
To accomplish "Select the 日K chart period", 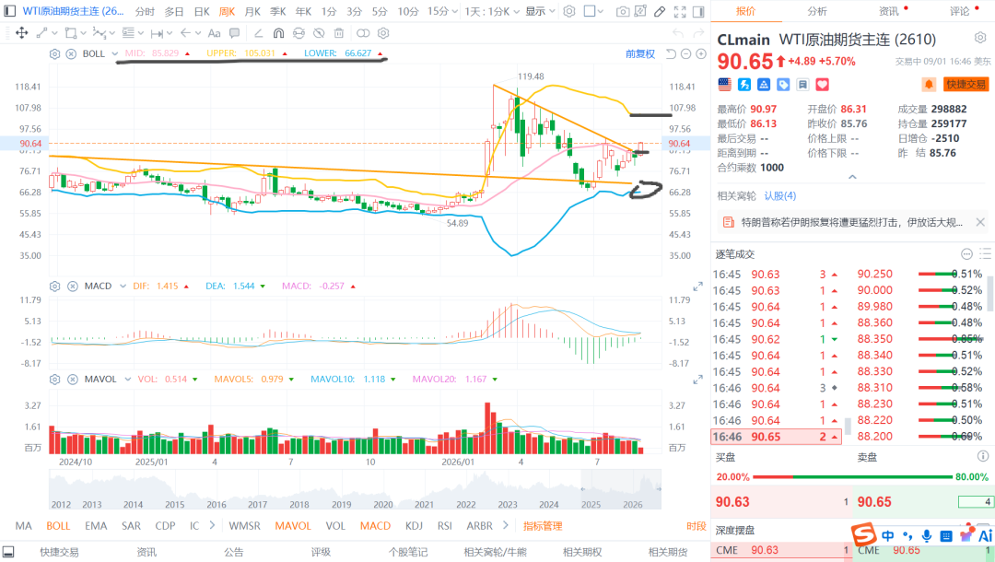I will click(202, 11).
